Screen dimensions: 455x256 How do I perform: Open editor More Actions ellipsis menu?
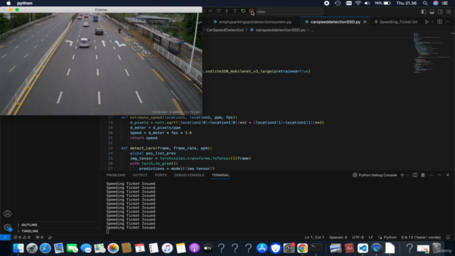tap(448, 22)
